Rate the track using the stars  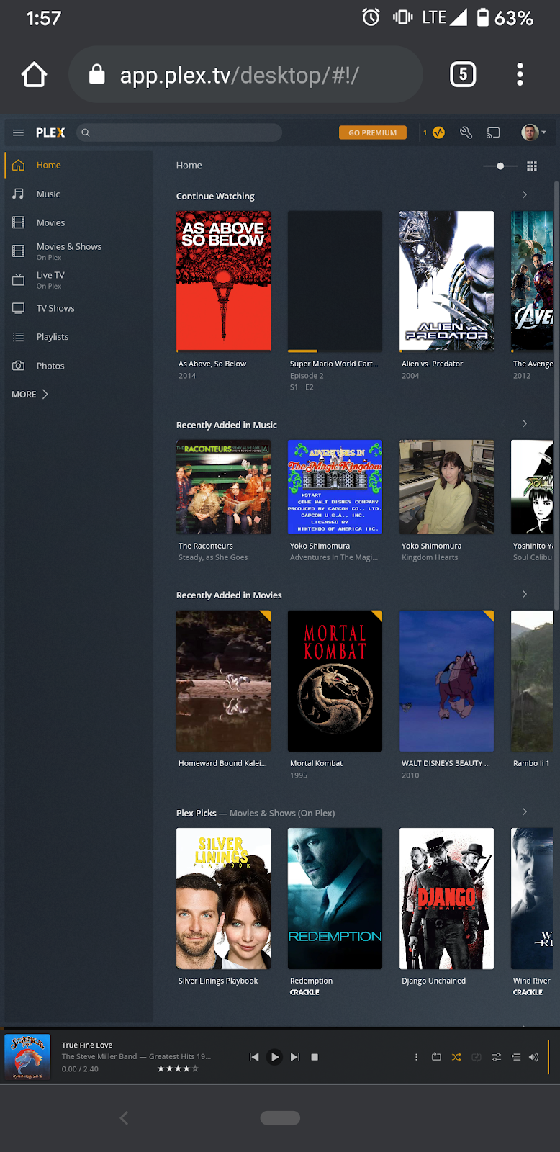pyautogui.click(x=178, y=1068)
